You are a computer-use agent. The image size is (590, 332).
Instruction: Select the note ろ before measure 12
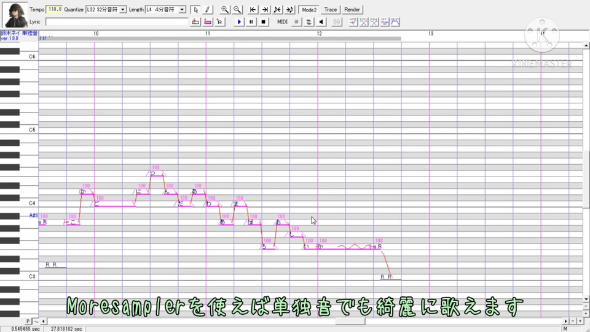tap(269, 247)
